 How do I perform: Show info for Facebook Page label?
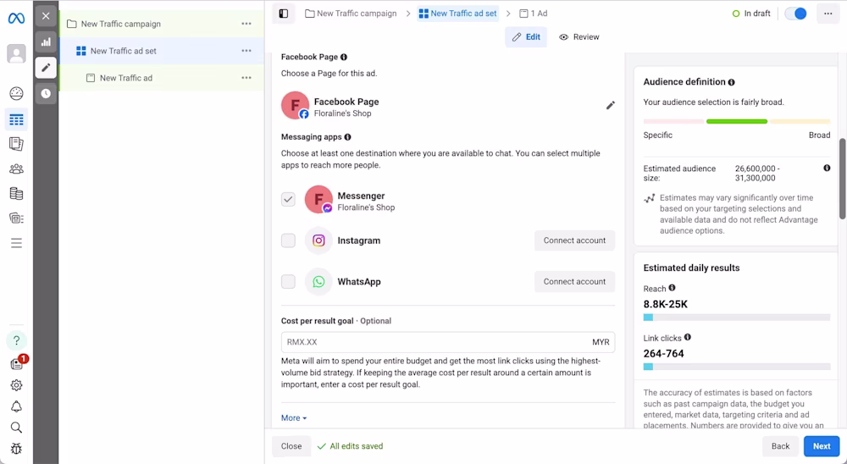click(x=344, y=57)
